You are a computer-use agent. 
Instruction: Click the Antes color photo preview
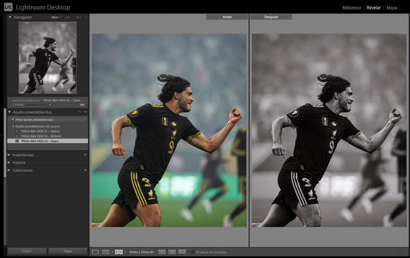[x=169, y=130]
